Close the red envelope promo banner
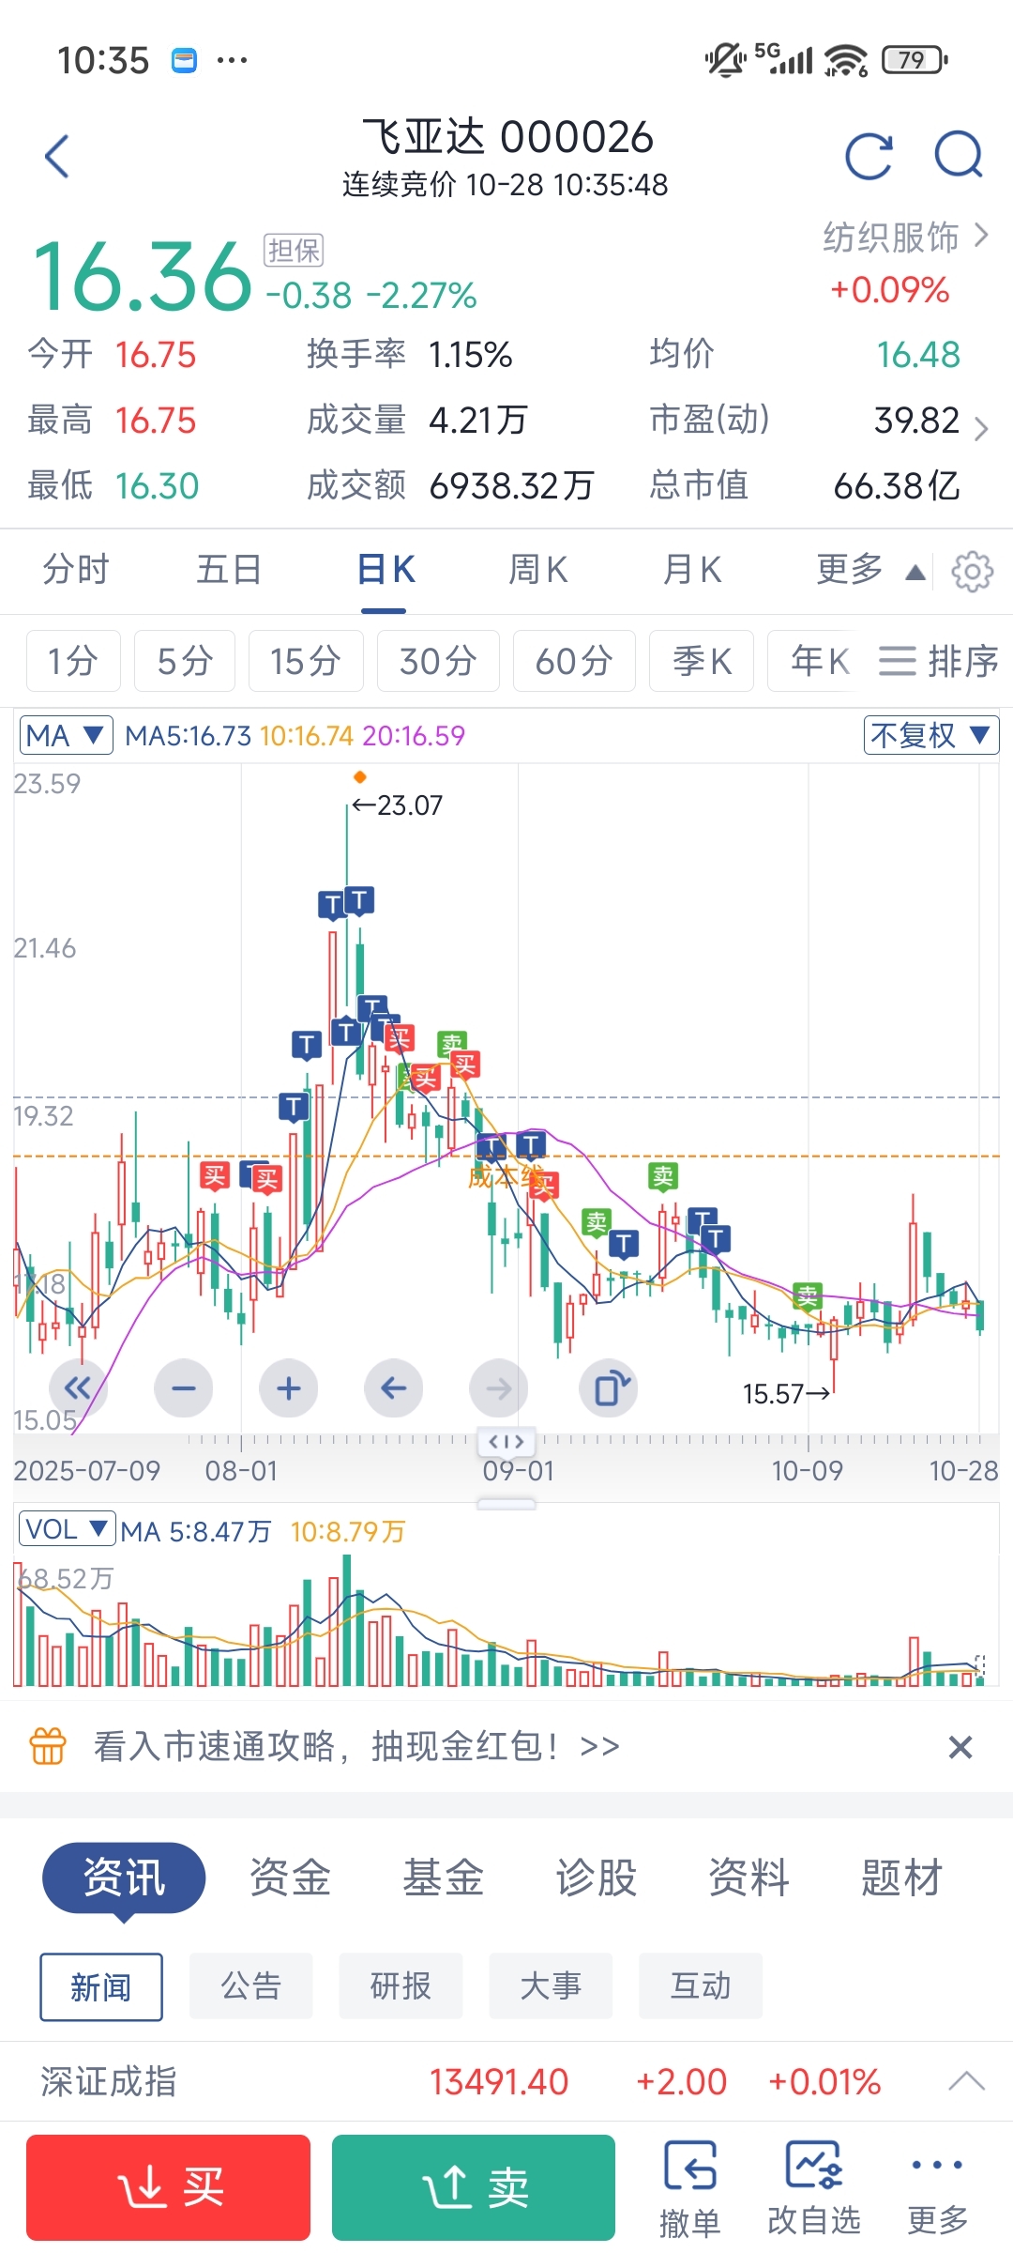 [960, 1747]
